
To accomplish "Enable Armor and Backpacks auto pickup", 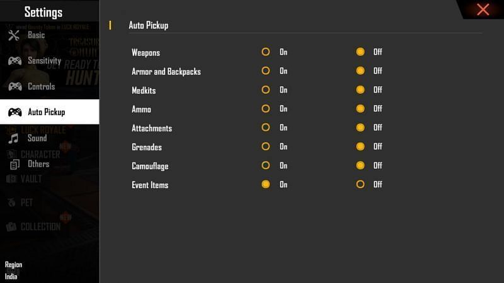I will tap(266, 71).
